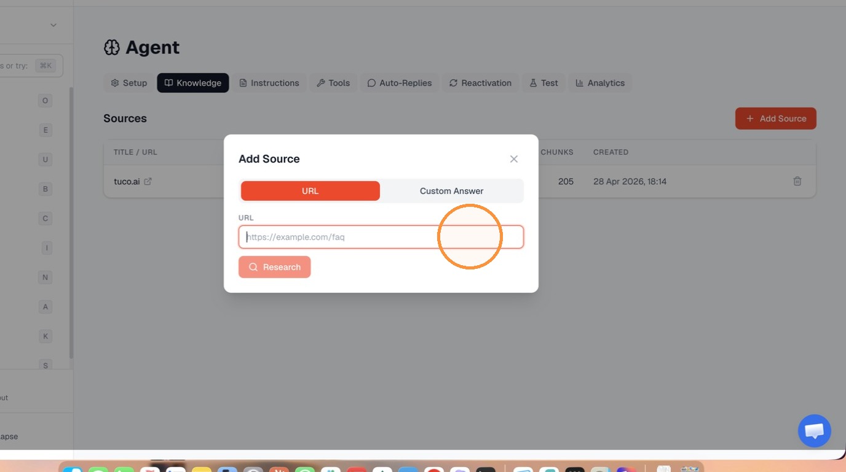Open the Setup tab
Image resolution: width=846 pixels, height=472 pixels.
pos(129,83)
